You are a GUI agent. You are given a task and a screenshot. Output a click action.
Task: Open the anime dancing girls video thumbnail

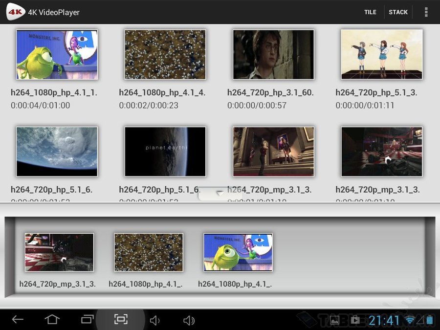(382, 54)
